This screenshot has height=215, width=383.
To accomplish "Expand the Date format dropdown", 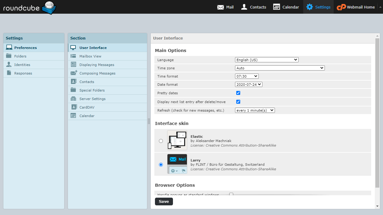I will pyautogui.click(x=248, y=84).
